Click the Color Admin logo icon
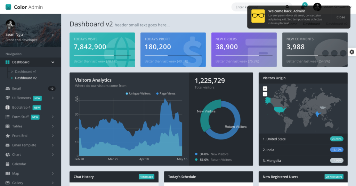Screen dimensions: 356x186 pos(8,7)
